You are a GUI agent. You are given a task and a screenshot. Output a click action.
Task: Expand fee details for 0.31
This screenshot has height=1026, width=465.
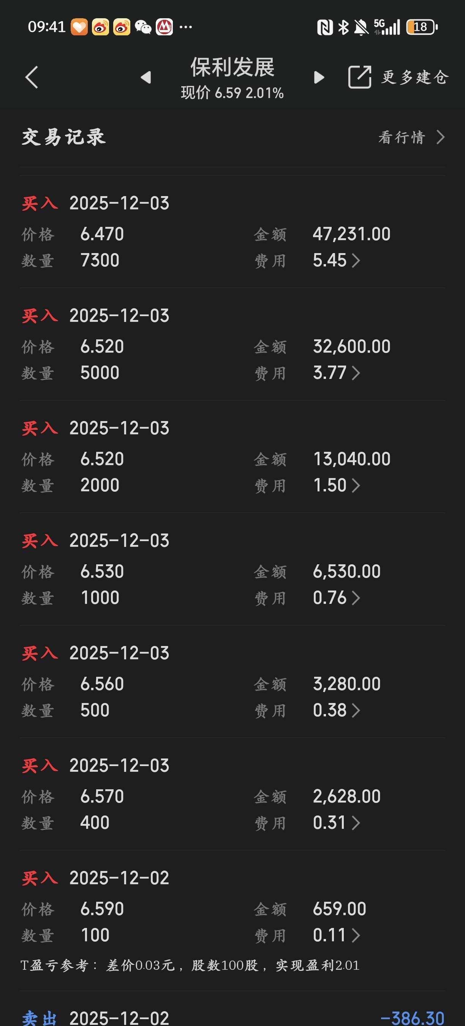pyautogui.click(x=356, y=823)
